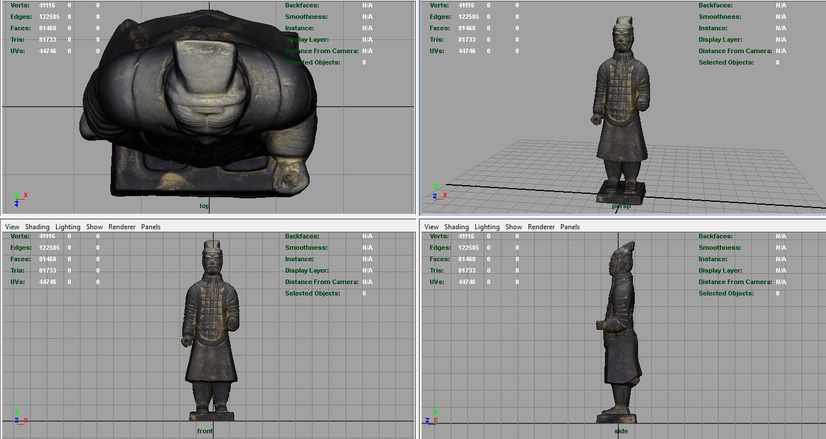The image size is (826, 439).
Task: Click 'Smoothness:' in the front view
Action: tap(306, 248)
